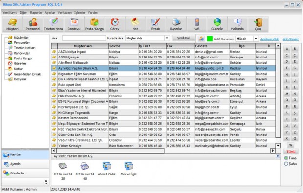
Task: Filter customers by letter W
Action: click(x=291, y=145)
